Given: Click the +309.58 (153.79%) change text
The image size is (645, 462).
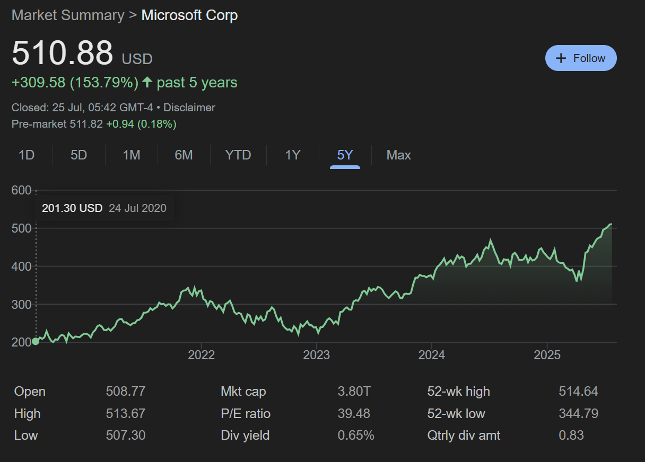Looking at the screenshot, I should click(75, 83).
